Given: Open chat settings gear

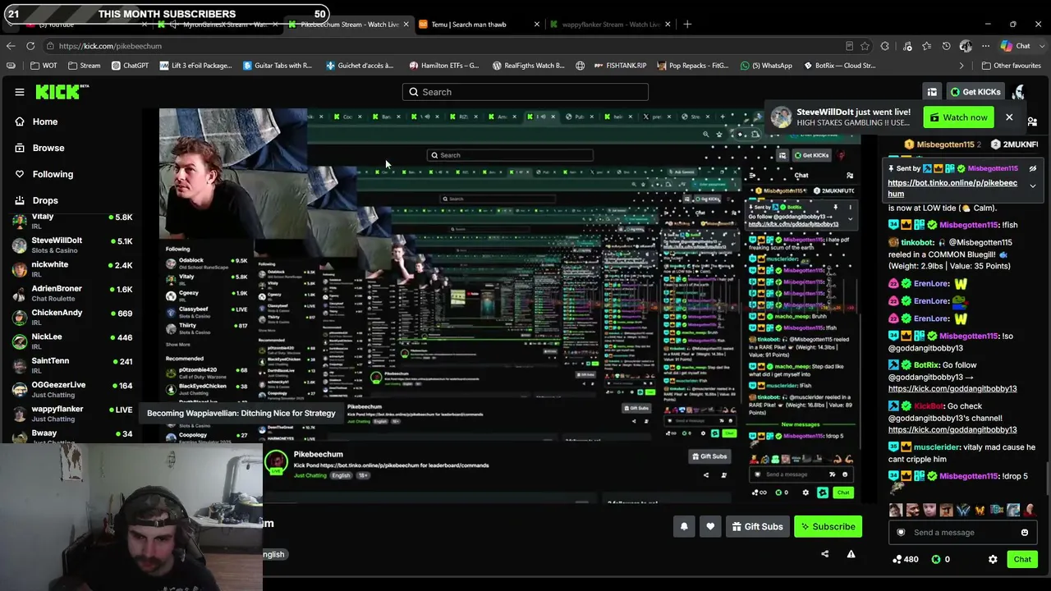Looking at the screenshot, I should [x=993, y=560].
